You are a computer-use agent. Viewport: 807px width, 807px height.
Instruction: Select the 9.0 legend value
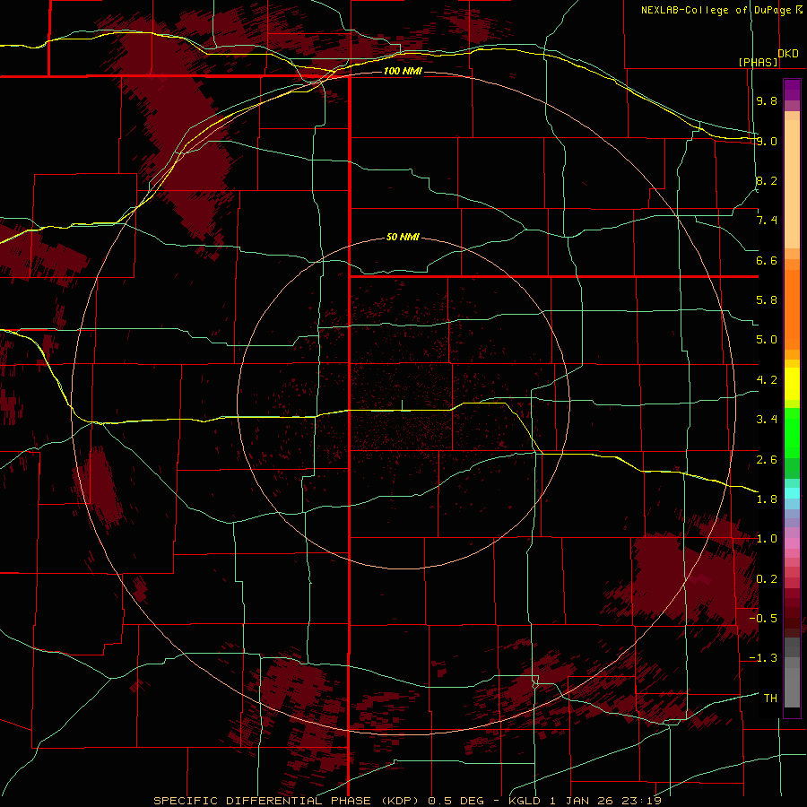coord(767,141)
